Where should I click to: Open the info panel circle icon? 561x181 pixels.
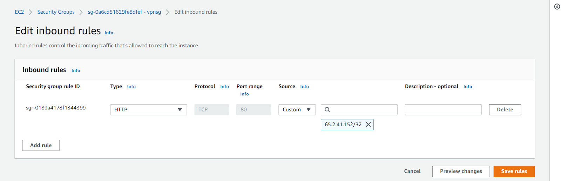[x=557, y=7]
